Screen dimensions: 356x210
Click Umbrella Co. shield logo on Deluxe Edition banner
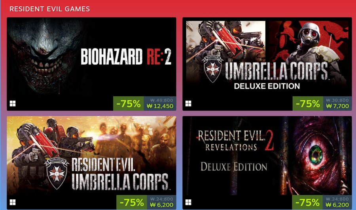tap(212, 69)
